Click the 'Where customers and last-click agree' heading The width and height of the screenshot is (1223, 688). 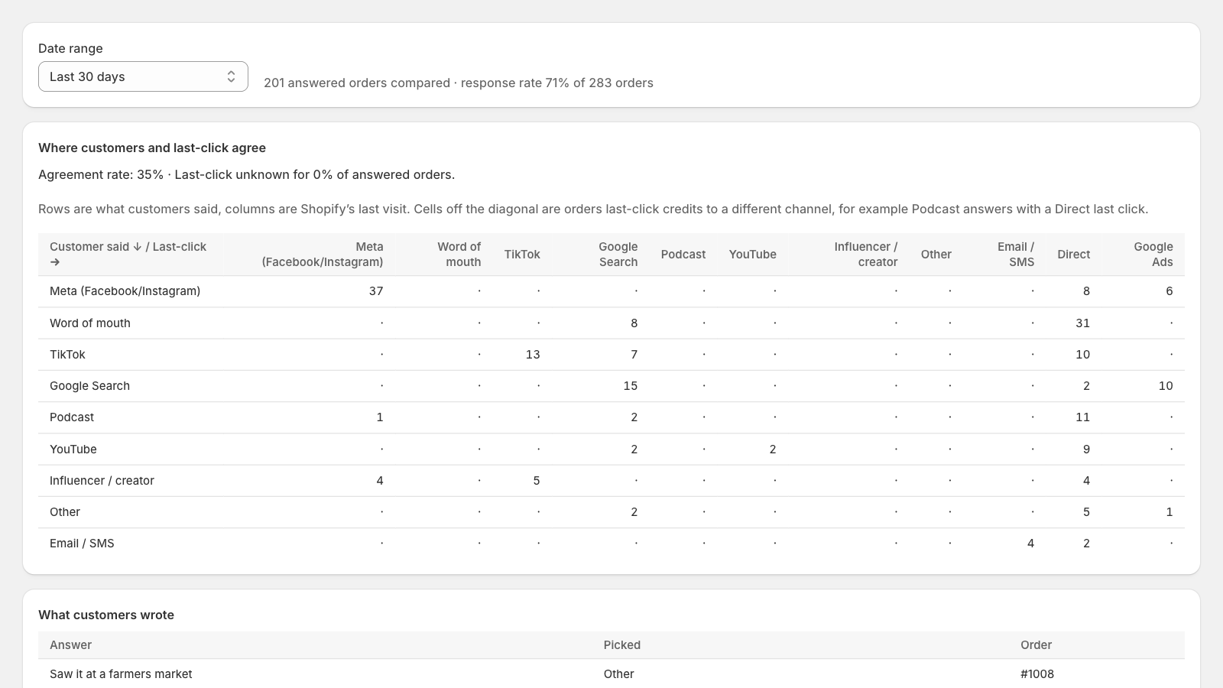tap(152, 148)
